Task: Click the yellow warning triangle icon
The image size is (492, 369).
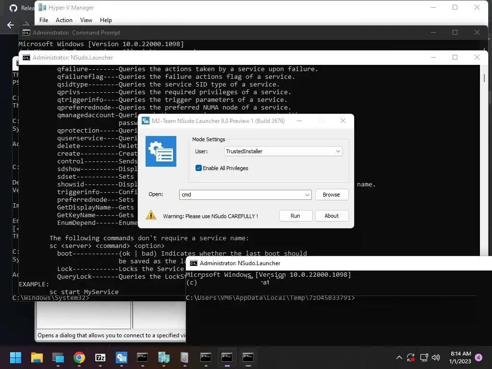Action: click(x=151, y=215)
